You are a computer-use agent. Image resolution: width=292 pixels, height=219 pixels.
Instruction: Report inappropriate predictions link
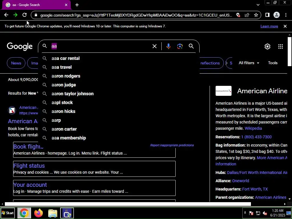coord(172,145)
